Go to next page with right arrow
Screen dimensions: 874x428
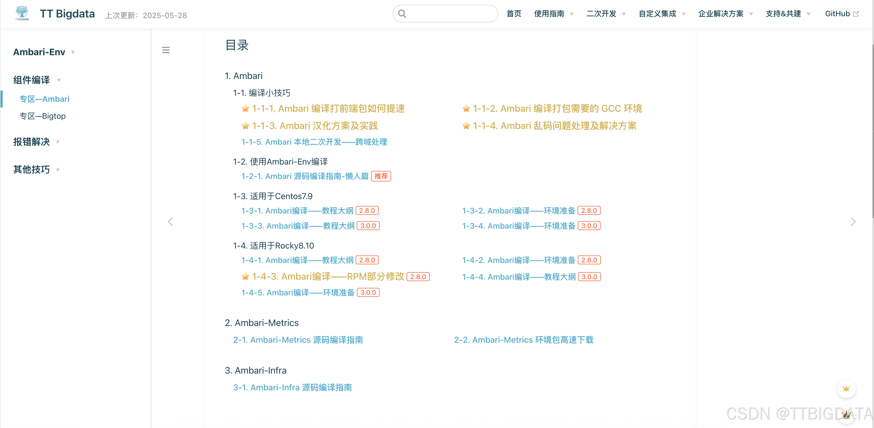click(x=853, y=222)
